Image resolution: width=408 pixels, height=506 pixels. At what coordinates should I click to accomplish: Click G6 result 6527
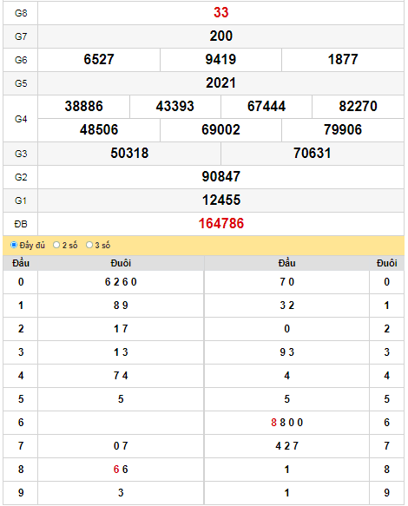99,60
